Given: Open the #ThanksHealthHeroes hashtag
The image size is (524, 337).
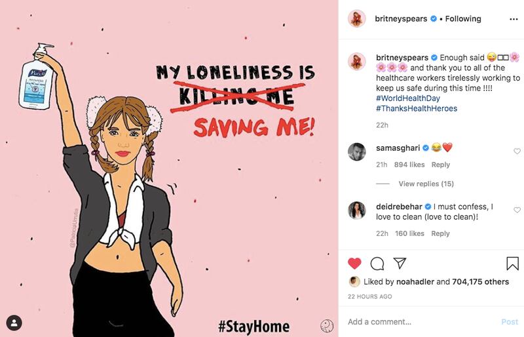Looking at the screenshot, I should coord(417,108).
